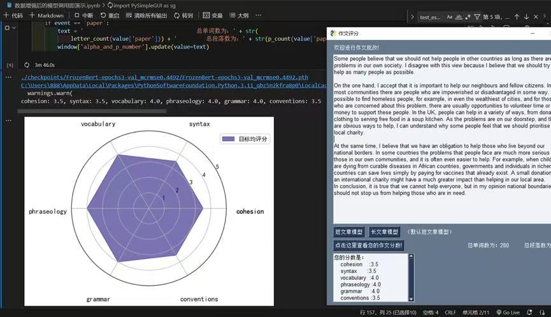Click cursor position 行 157, 列 25 in status bar
551x317 pixels.
point(388,313)
